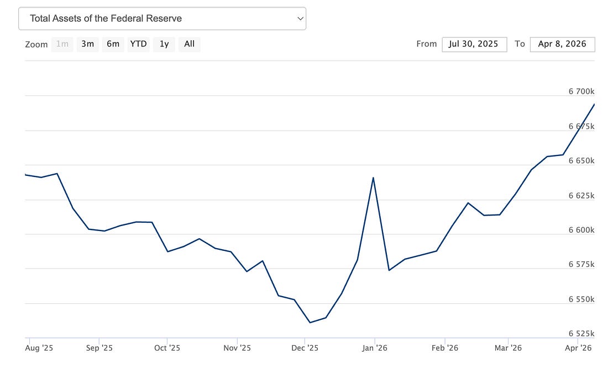Edit the From date field Jul 30, 2025
The width and height of the screenshot is (608, 365).
(474, 44)
